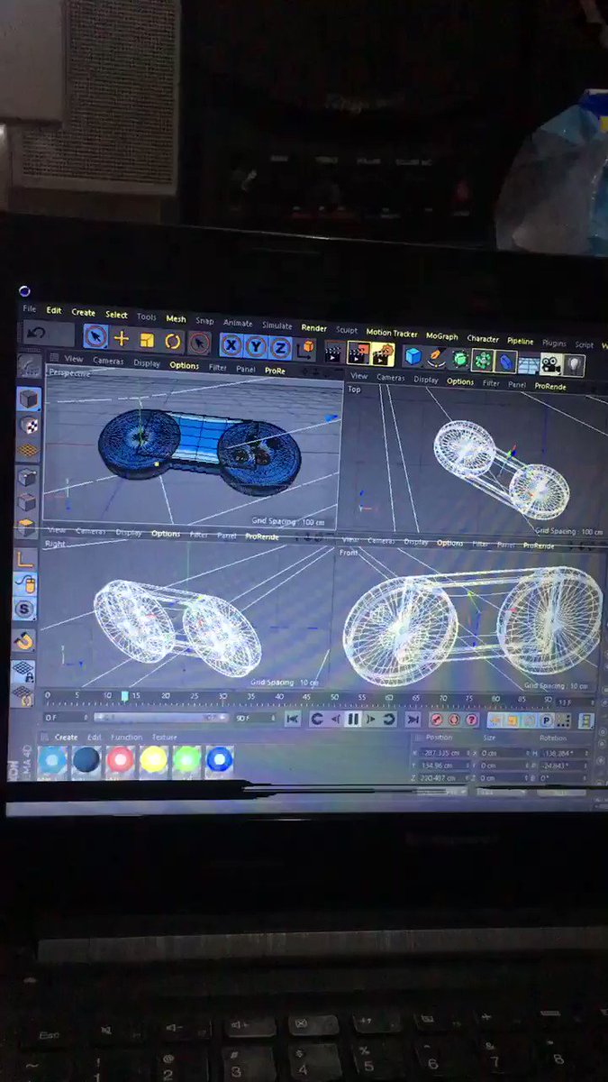Open the green array modeling icon
Viewport: 608px width, 1082px height.
483,360
